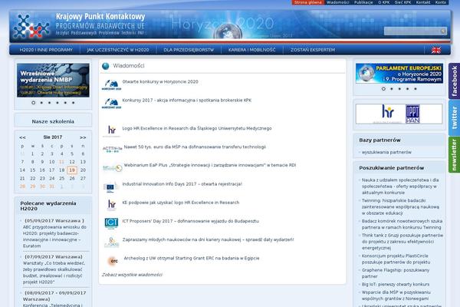Go to next month with >> arrow
This screenshot has height=307, width=460.
pos(83,137)
